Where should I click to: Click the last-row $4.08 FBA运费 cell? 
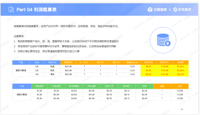click(x=91, y=99)
